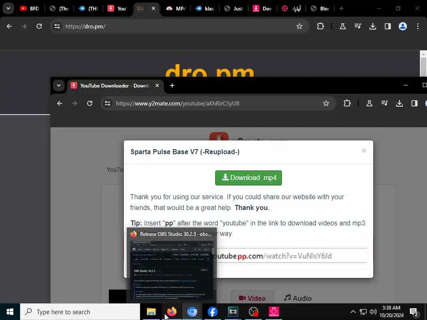Click the y2mate.com address bar
Viewport: 427px width, 320px height.
(218, 103)
